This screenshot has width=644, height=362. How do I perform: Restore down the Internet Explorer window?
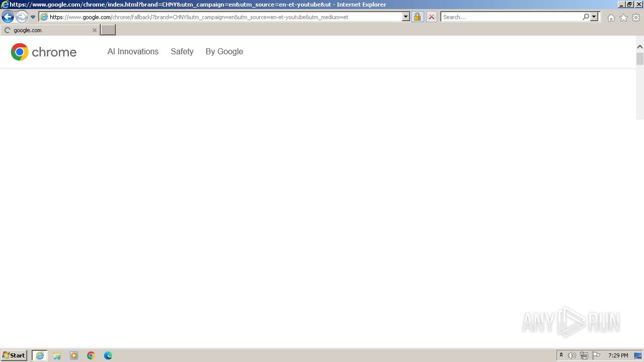[629, 5]
